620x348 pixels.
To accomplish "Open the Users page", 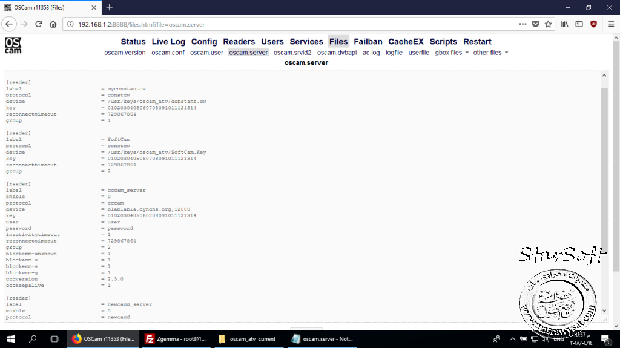I will 272,42.
